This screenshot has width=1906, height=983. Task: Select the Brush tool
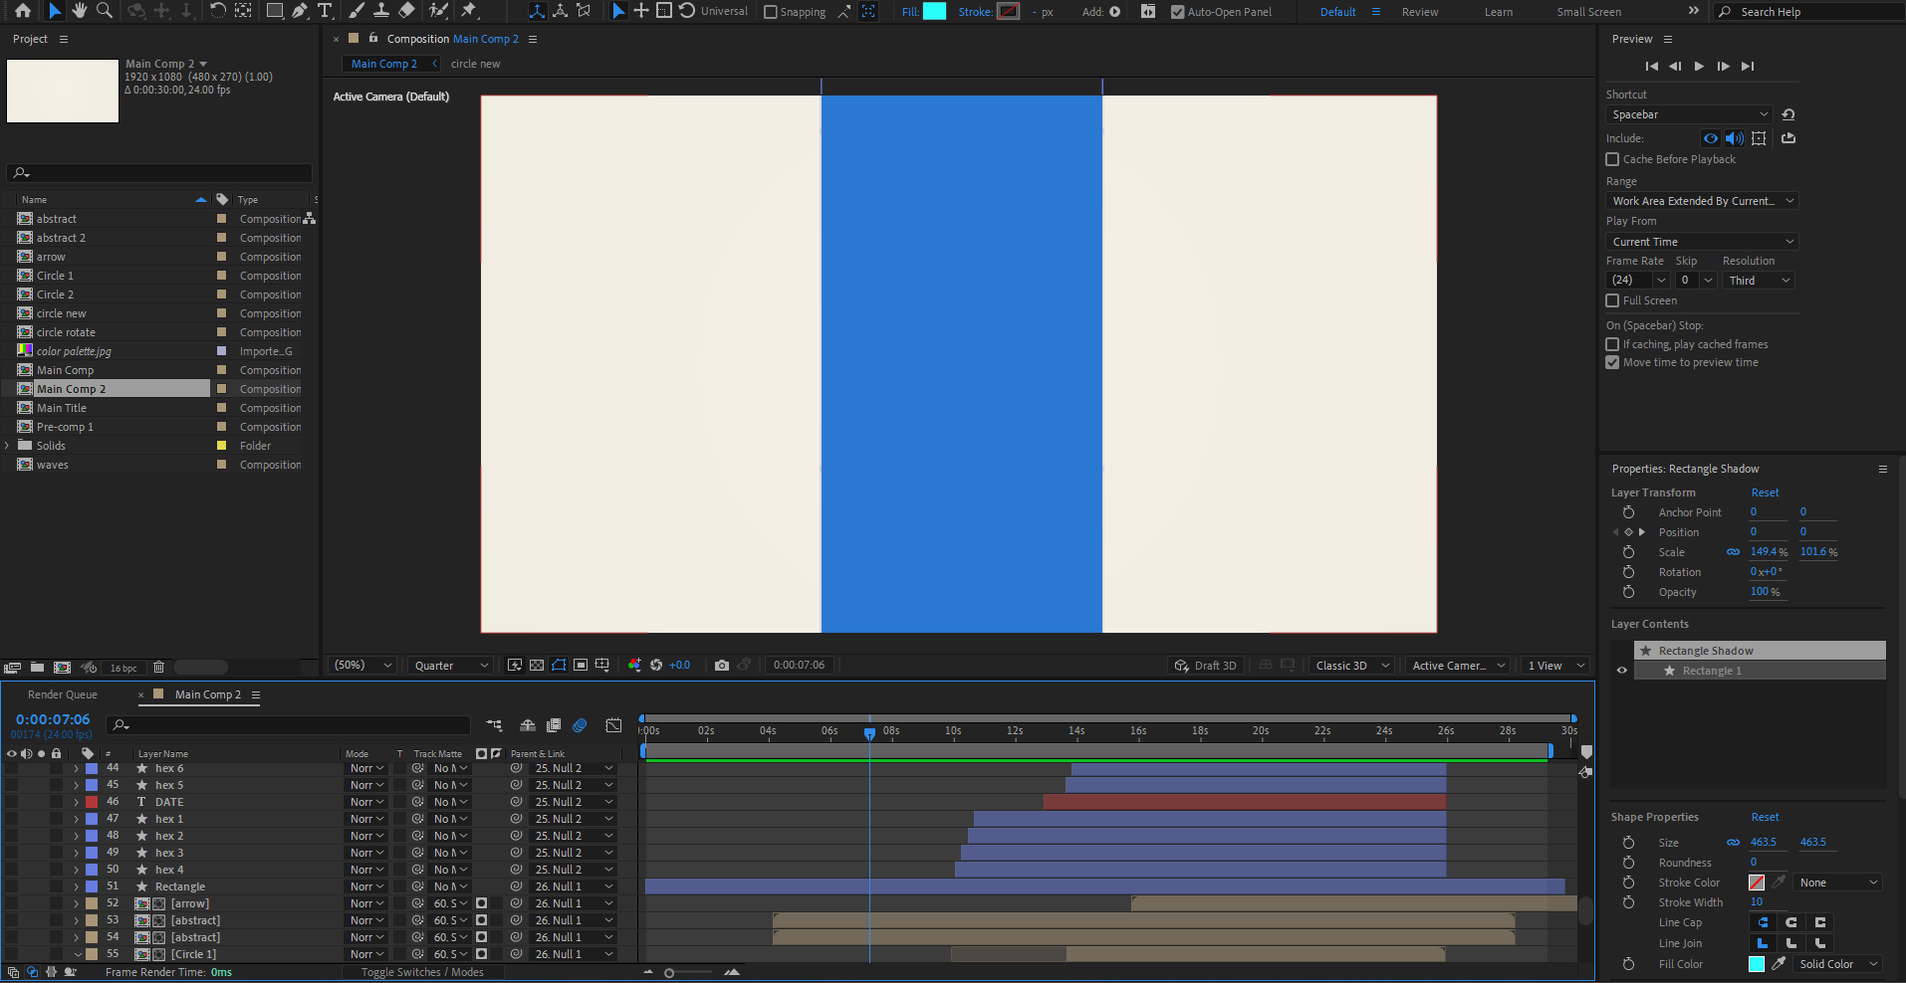pyautogui.click(x=357, y=11)
